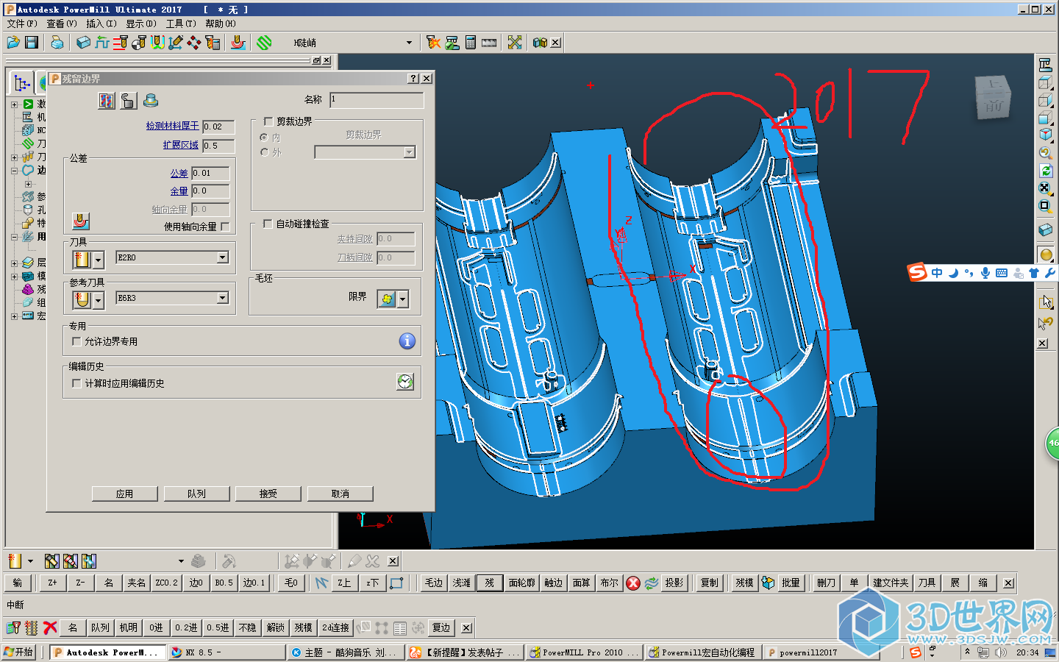Click the 余量 allowance value field
Screen dimensions: 1059x662
tap(210, 191)
